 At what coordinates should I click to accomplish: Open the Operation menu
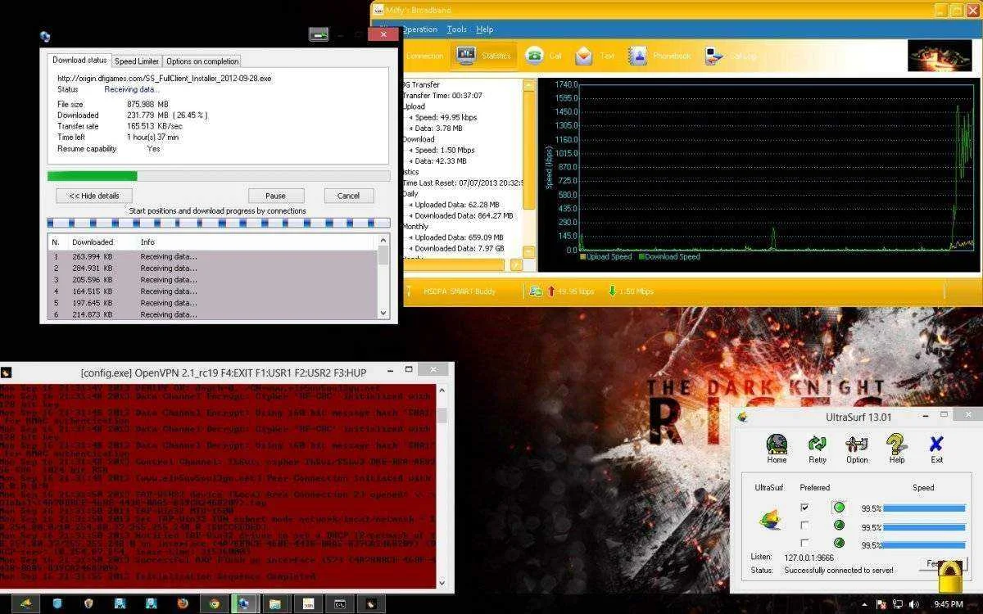419,29
